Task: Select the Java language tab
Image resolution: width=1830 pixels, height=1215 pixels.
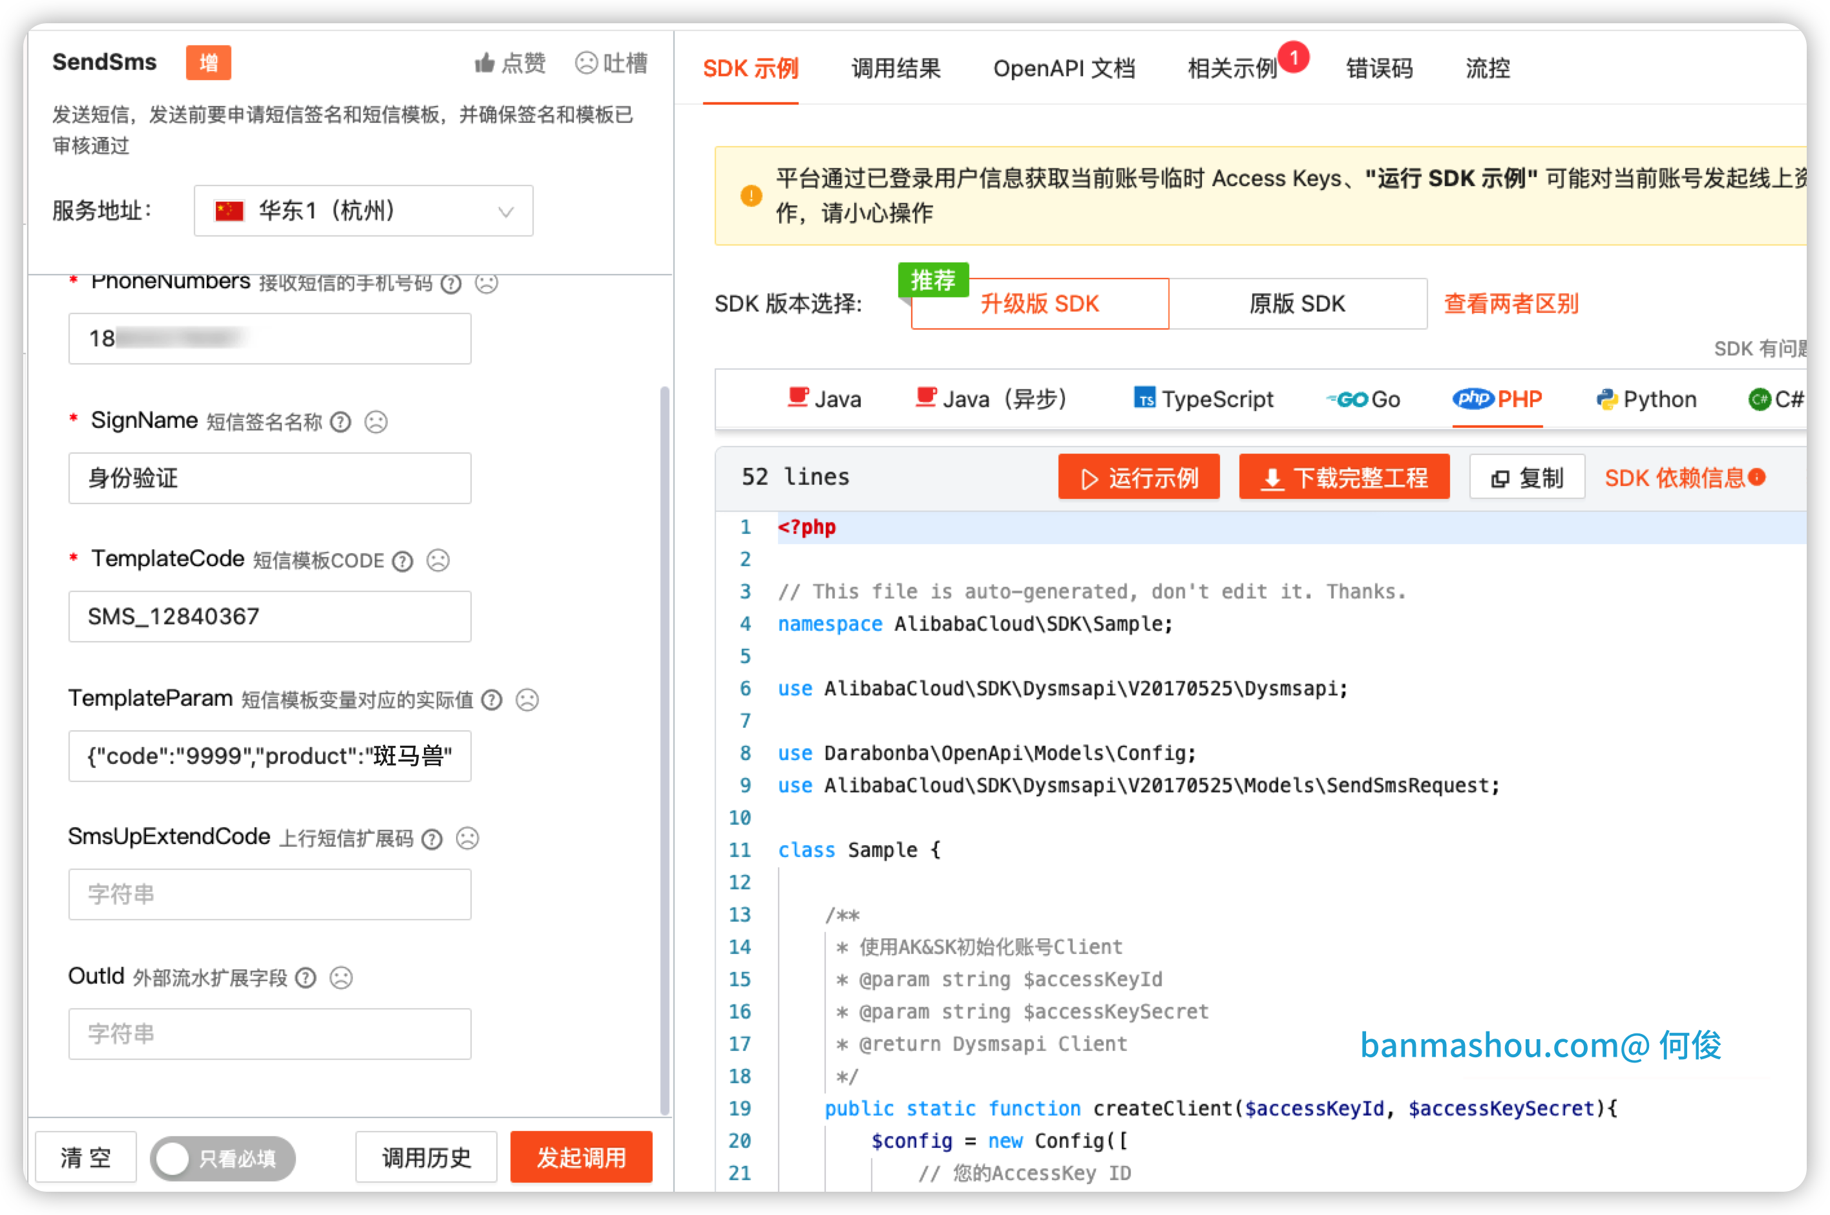Action: (x=824, y=399)
